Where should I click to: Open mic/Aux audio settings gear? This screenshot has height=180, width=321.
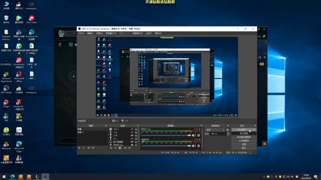(199, 135)
